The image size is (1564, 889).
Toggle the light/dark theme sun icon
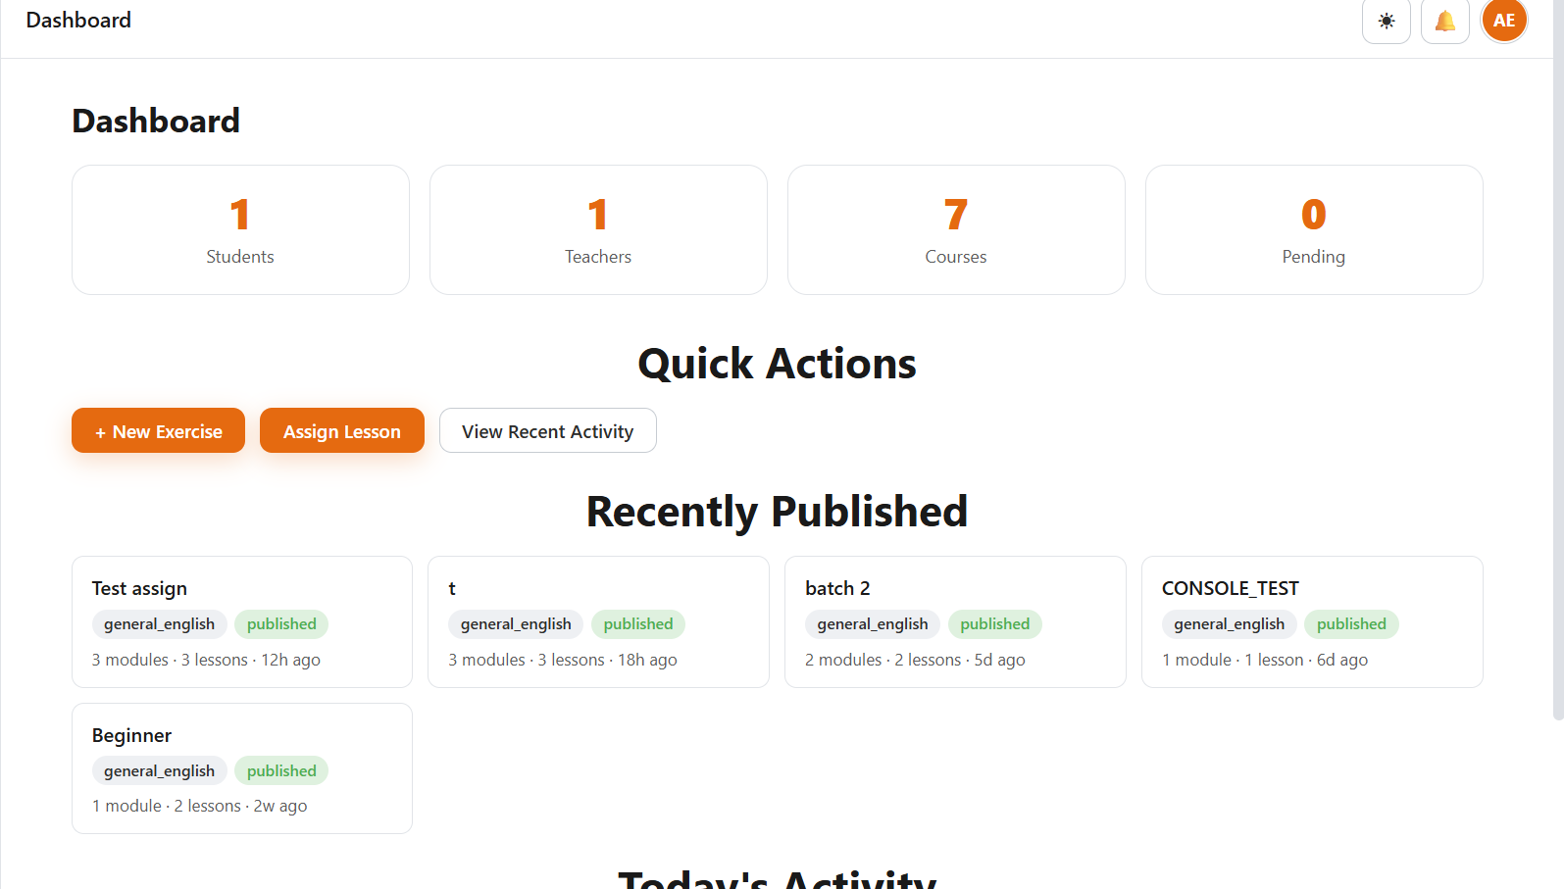pyautogui.click(x=1386, y=21)
